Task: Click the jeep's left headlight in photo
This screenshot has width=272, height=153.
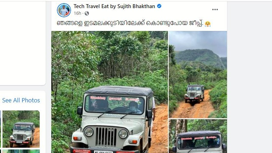Action: 89,132
